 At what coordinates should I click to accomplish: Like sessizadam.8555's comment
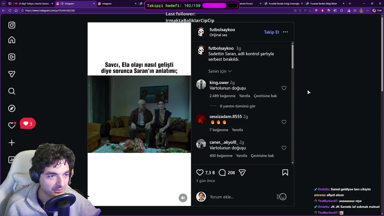pos(284,122)
